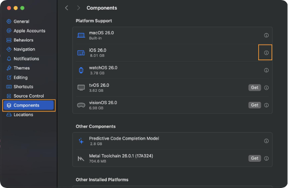This screenshot has width=288, height=188.
Task: Open the Behaviors settings
Action: [x=28, y=40]
